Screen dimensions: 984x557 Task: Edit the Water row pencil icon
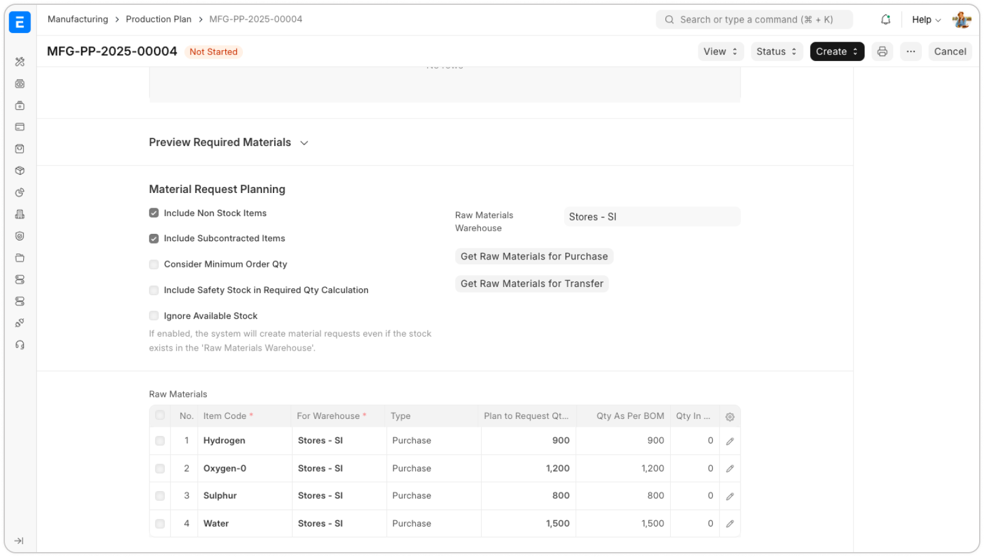pyautogui.click(x=729, y=524)
